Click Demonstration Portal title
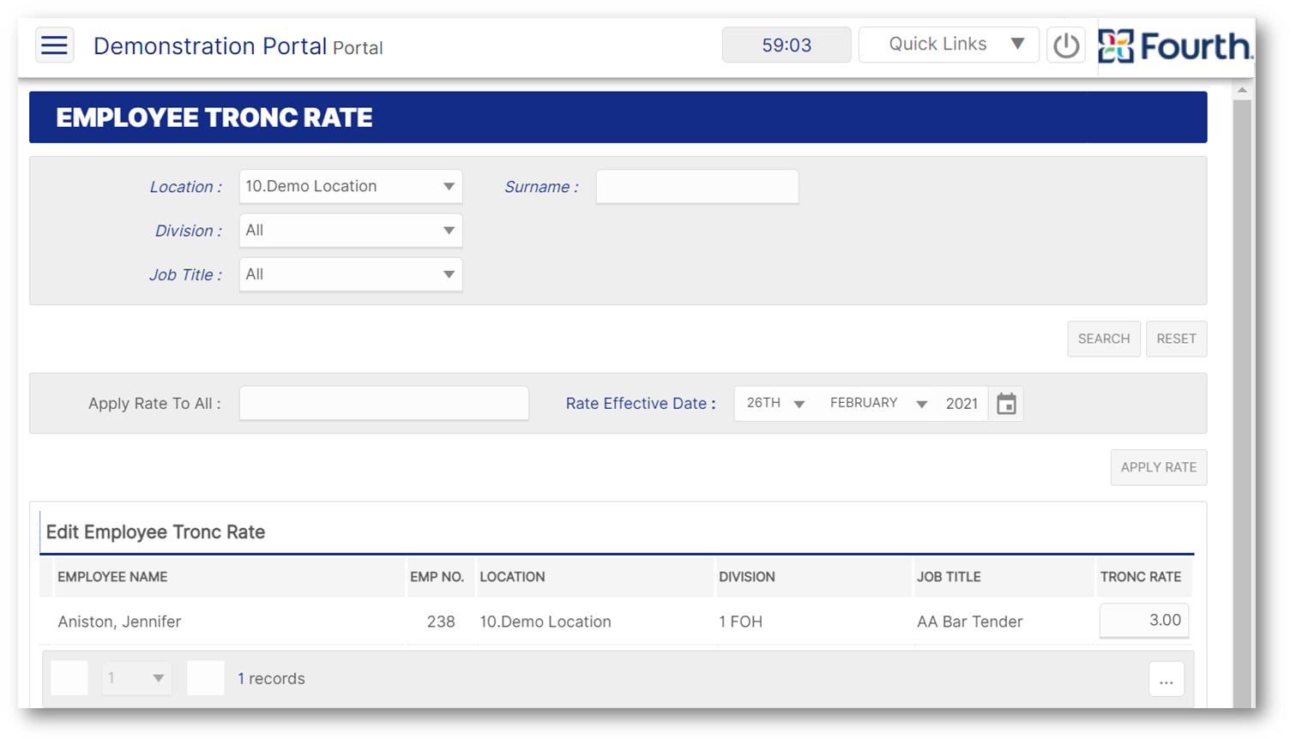Viewport: 1290px width, 739px height. point(210,45)
